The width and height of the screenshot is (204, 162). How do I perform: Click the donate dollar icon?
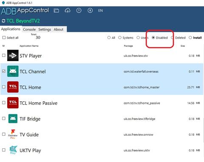90,11
